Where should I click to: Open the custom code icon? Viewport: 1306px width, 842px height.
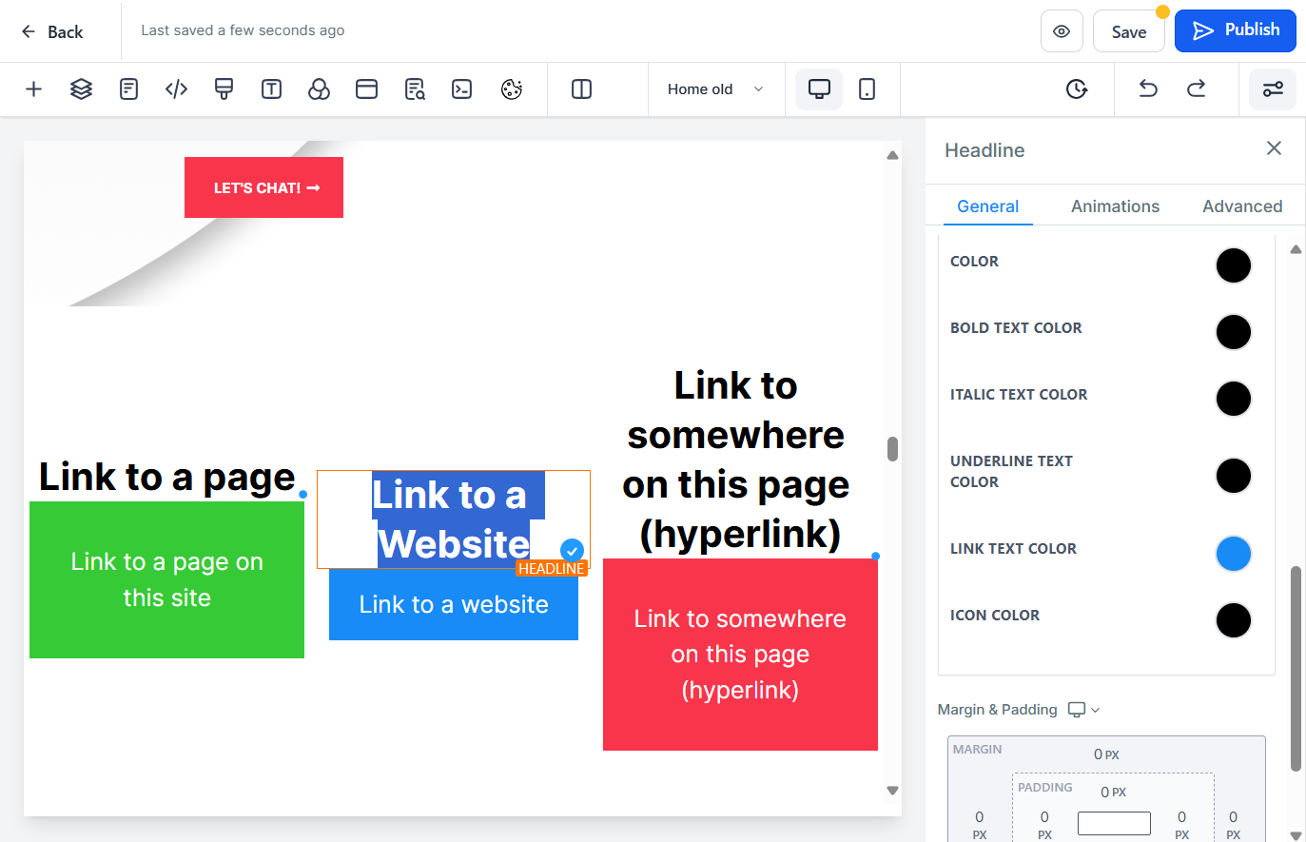pos(176,89)
